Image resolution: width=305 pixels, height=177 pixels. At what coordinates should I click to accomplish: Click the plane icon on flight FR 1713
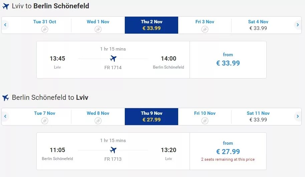point(113,150)
